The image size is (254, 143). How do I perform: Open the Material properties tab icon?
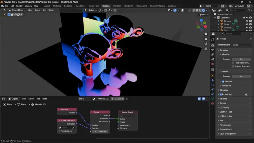[x=213, y=103]
